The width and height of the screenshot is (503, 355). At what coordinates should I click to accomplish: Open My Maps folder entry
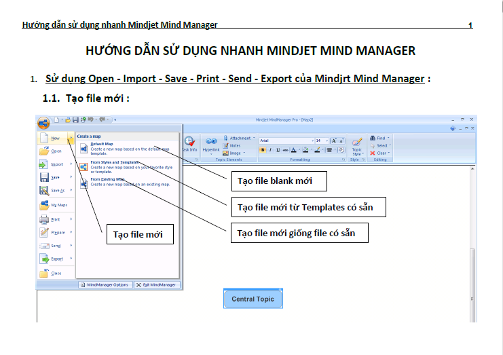(55, 204)
